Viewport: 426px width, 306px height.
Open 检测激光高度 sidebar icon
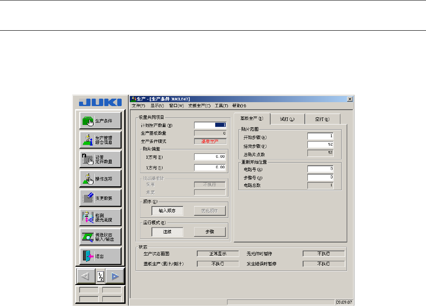point(100,217)
